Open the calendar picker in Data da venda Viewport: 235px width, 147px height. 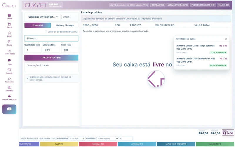coord(84,138)
